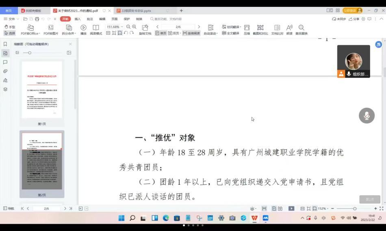Expand the 151.68% zoom level dropdown
The width and height of the screenshot is (386, 231).
click(122, 27)
